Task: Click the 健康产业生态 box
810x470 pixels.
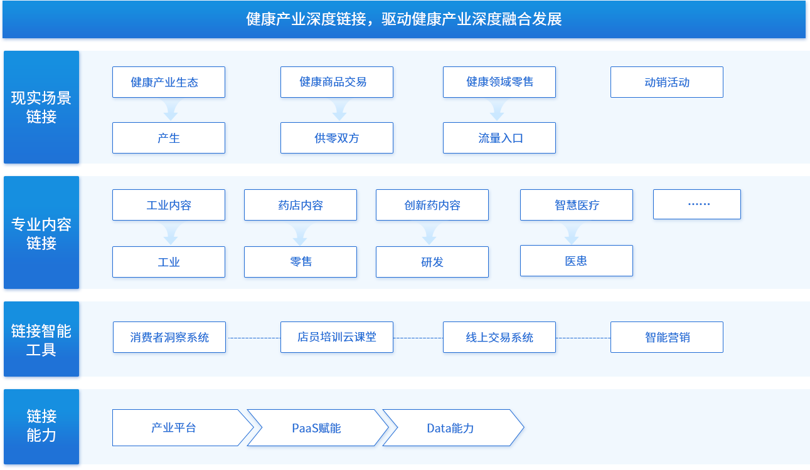Action: tap(169, 82)
